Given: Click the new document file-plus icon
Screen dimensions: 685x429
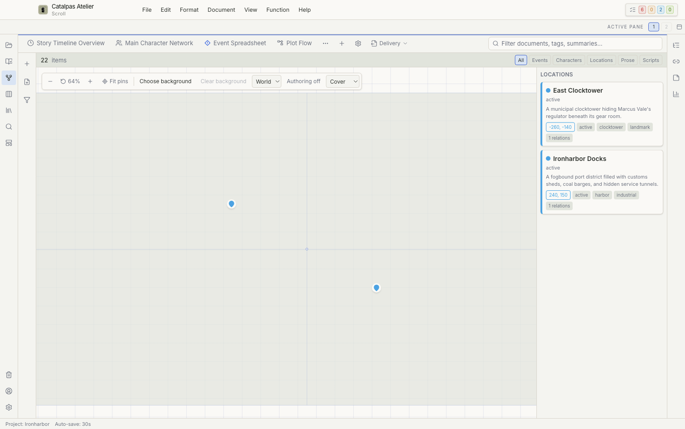Looking at the screenshot, I should point(27,82).
